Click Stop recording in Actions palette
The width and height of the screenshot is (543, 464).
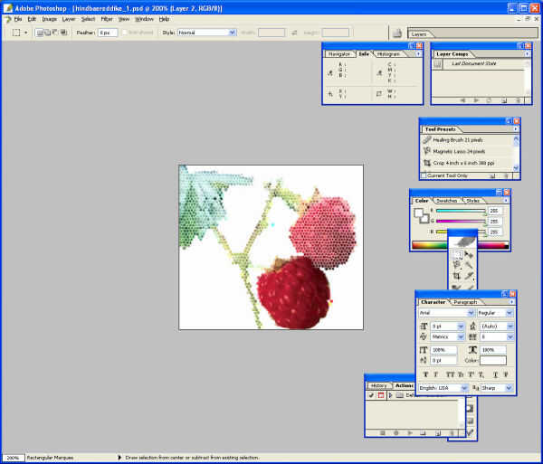383,433
